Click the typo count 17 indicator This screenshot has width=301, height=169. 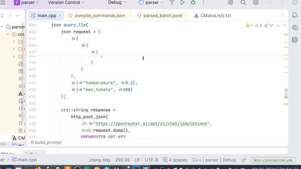coord(269,25)
